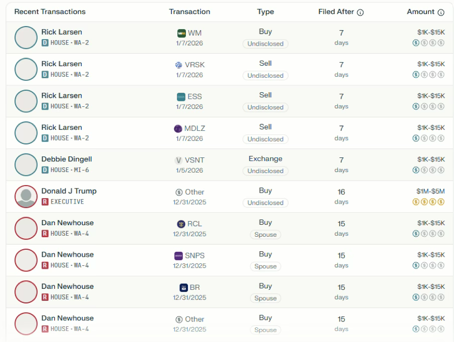Sort by the Type column header

click(265, 12)
